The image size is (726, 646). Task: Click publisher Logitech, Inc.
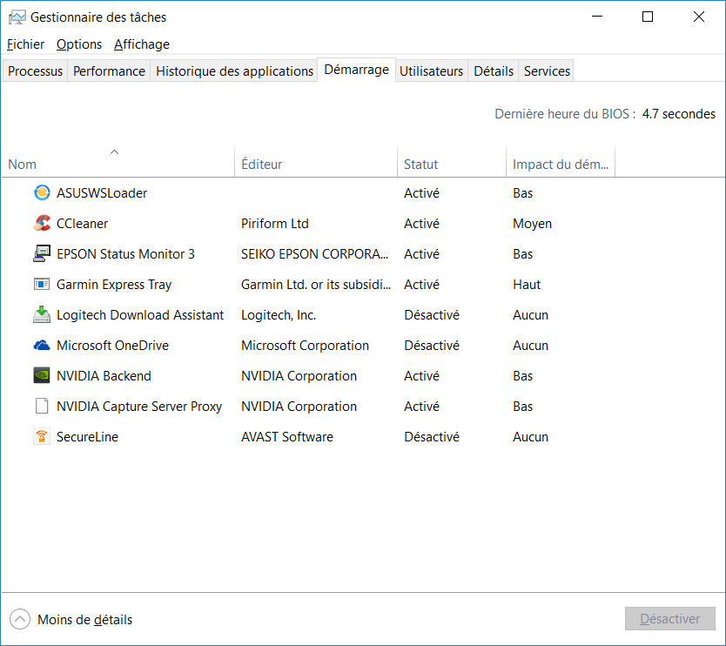point(279,315)
